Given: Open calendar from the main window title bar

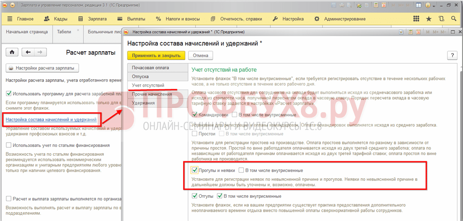Looking at the screenshot, I should pos(383,5).
